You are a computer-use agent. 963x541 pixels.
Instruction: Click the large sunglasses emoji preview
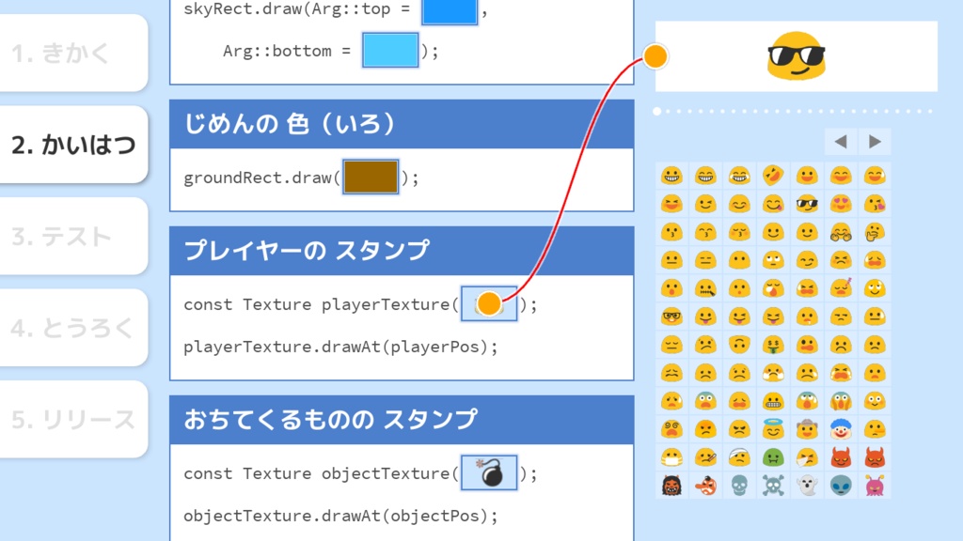pyautogui.click(x=796, y=55)
